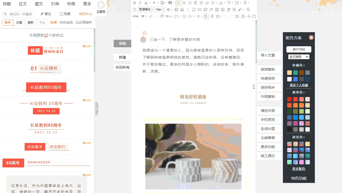The height and width of the screenshot is (193, 342).
Task: Select the 最新 filter pill
Action: [31, 23]
